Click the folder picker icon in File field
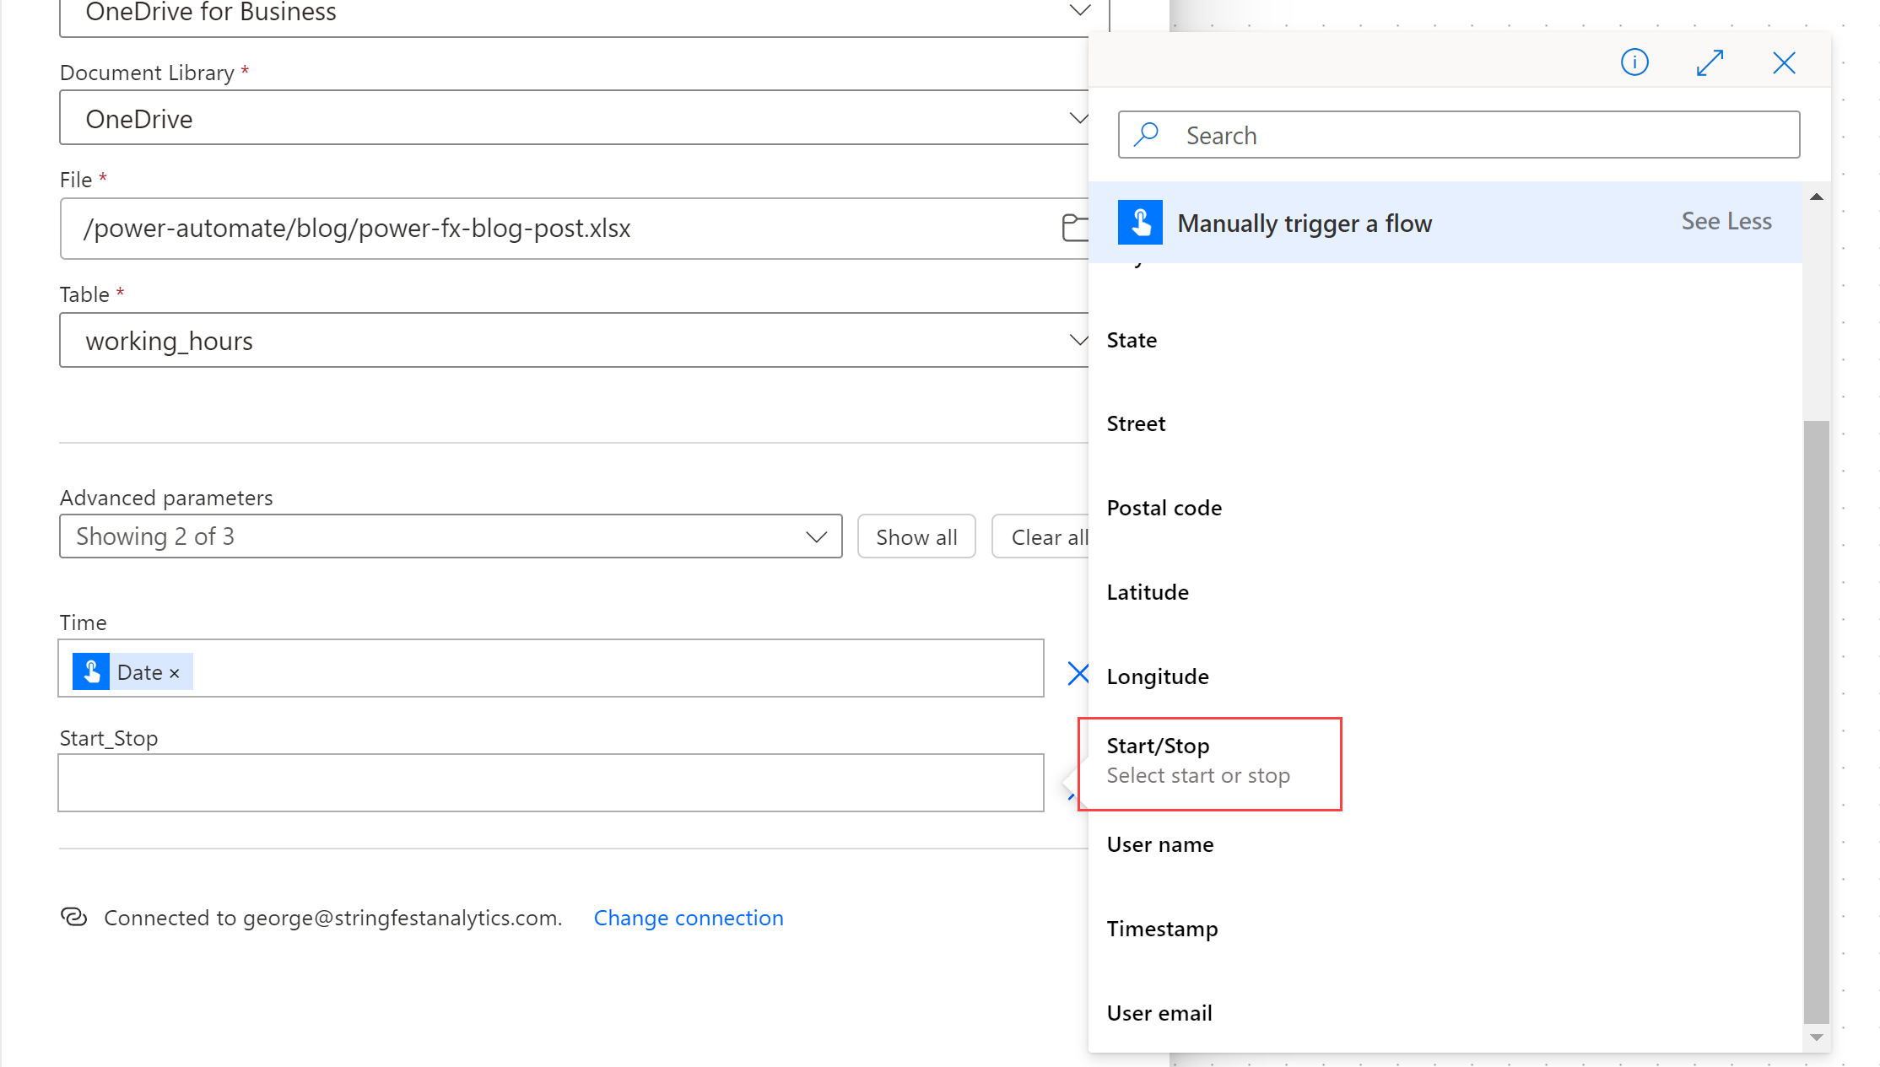 click(1074, 228)
